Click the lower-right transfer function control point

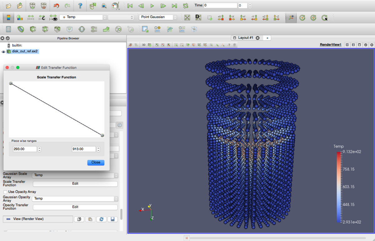click(x=102, y=135)
